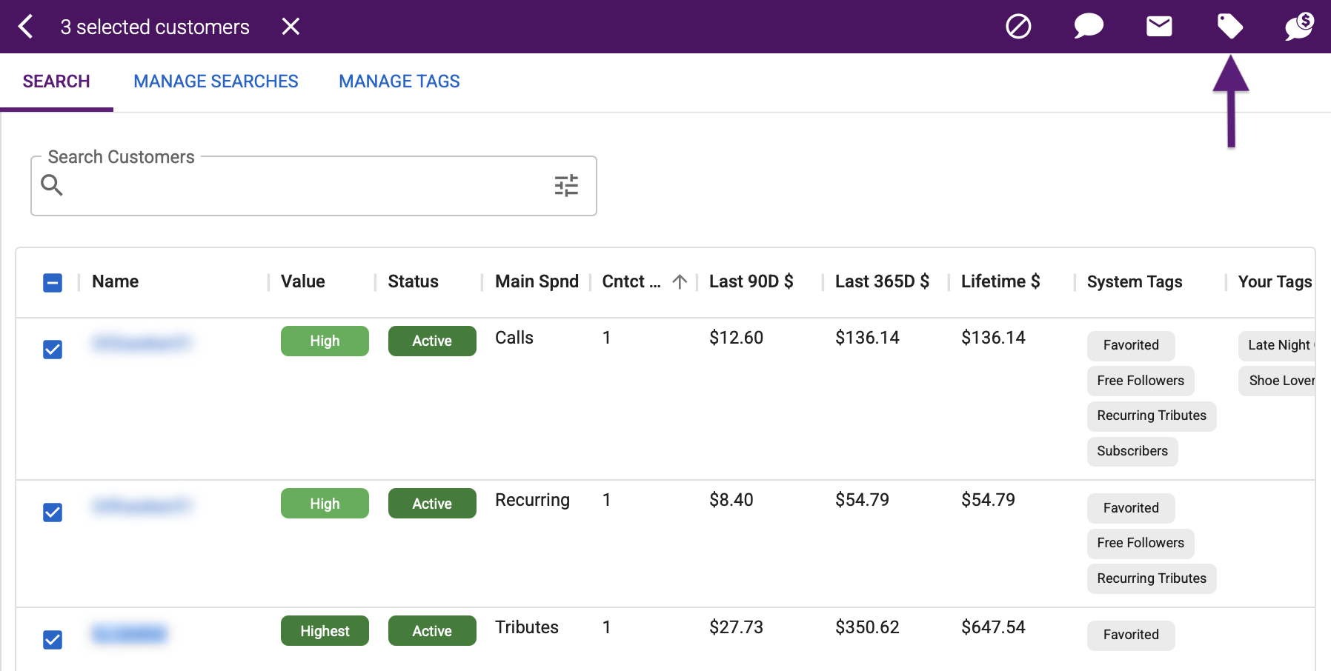Click Favorited tag in the Tributes row
1331x671 pixels.
pyautogui.click(x=1131, y=635)
